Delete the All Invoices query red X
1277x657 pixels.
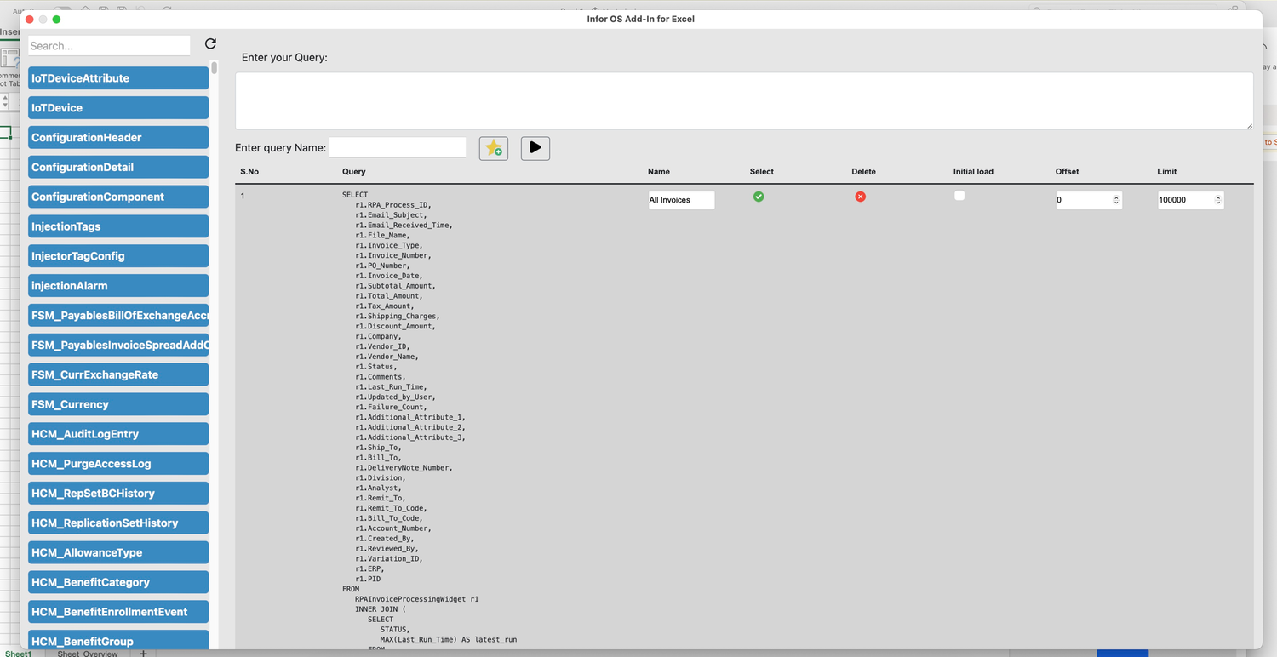click(x=861, y=197)
